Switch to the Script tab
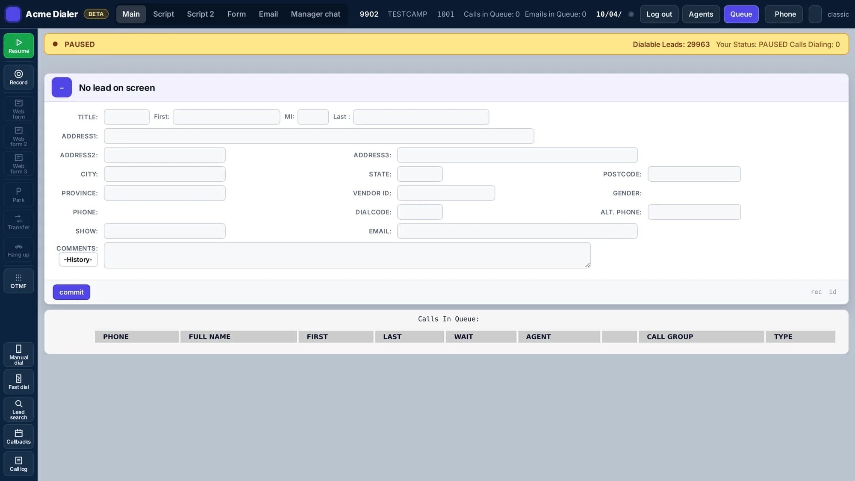This screenshot has height=481, width=855. pos(164,14)
